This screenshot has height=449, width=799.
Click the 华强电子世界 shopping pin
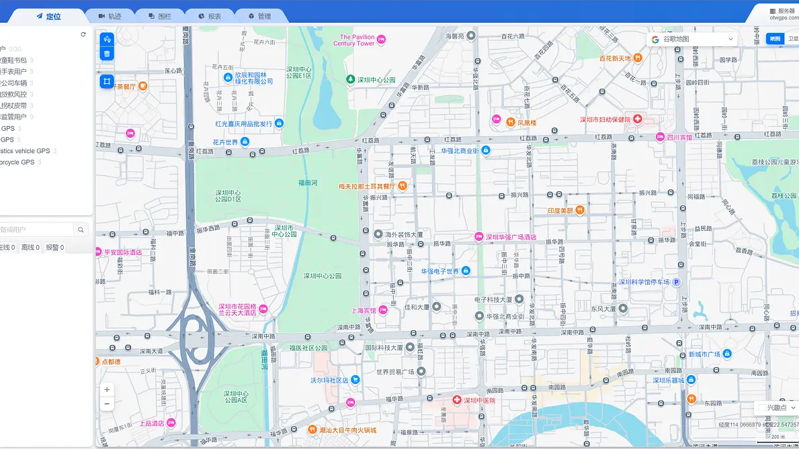[465, 271]
